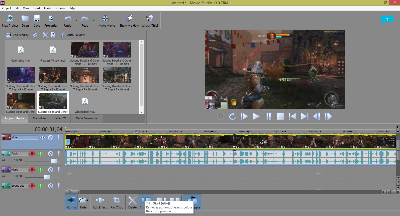Viewport: 400px width, 216px height.
Task: Step to the previous frame
Action: click(x=317, y=117)
